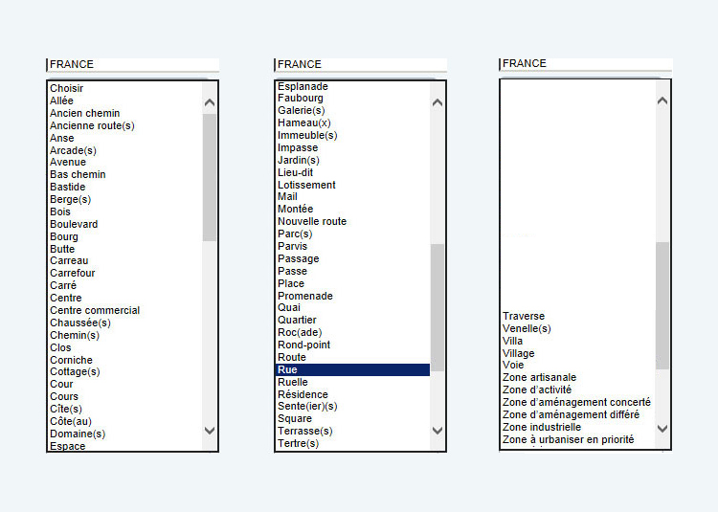Click scroll down arrow beside Zone d'aménagement différé

(x=662, y=428)
